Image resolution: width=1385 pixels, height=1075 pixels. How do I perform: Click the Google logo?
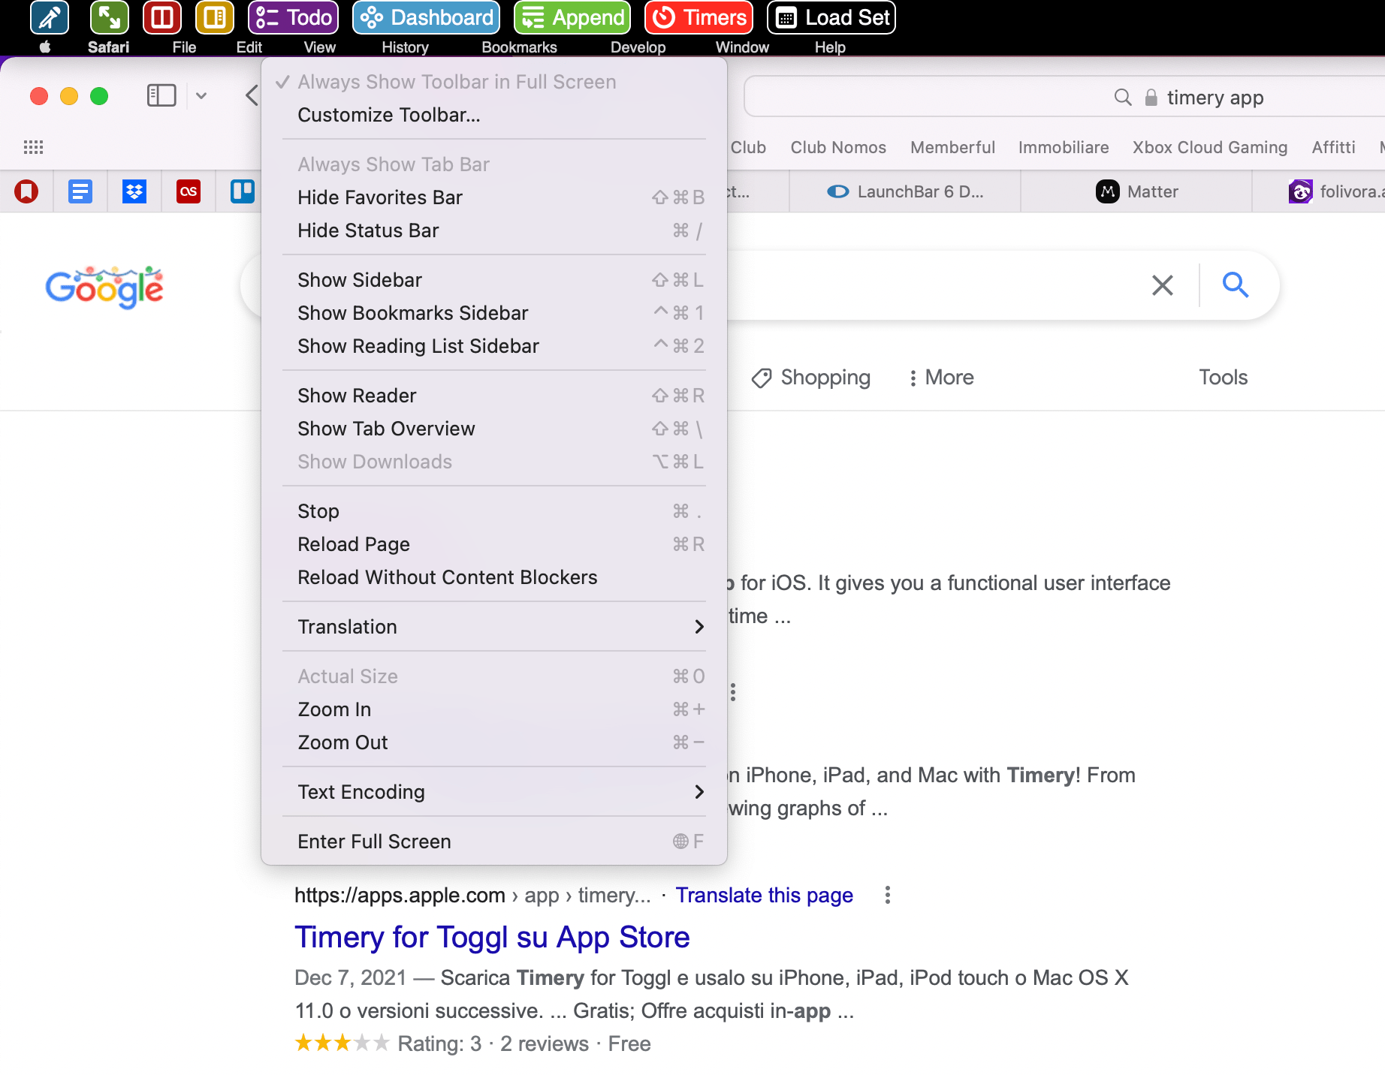point(104,287)
